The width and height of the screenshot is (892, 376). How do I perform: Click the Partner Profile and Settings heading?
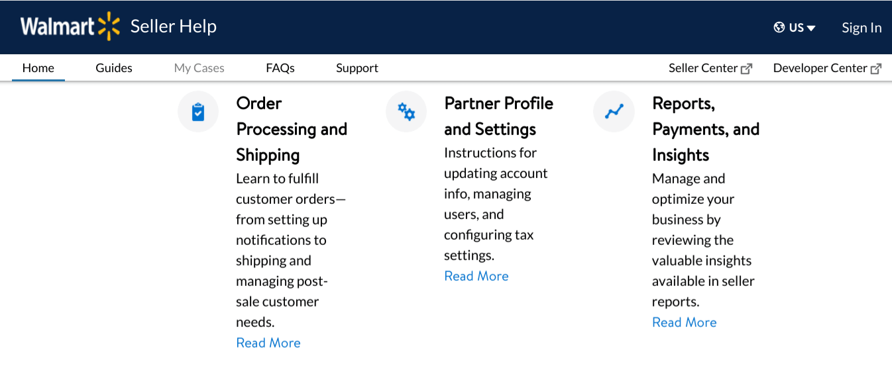tap(499, 116)
